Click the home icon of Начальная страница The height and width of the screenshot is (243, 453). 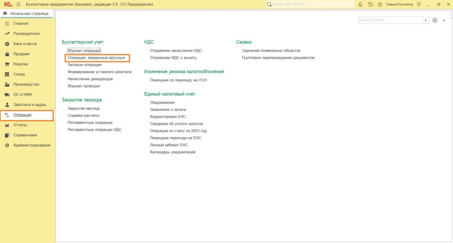(x=5, y=13)
